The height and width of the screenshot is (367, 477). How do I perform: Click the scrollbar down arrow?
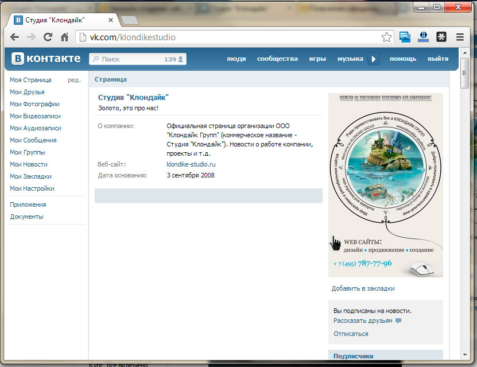coord(464,355)
